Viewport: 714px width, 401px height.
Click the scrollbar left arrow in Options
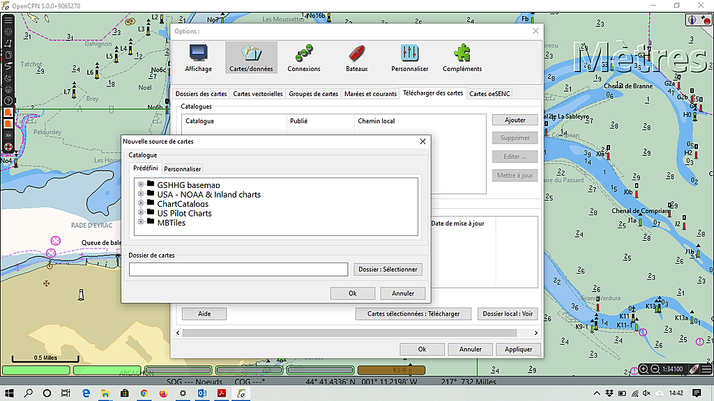point(178,333)
